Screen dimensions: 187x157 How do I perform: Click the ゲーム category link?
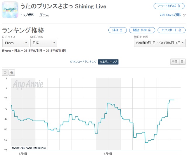coord(44,15)
